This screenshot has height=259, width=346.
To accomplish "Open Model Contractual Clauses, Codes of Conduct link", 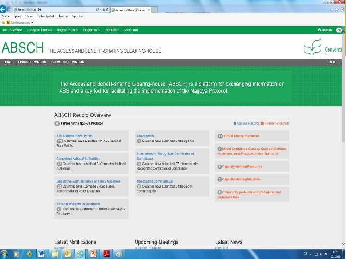I will click(x=252, y=151).
